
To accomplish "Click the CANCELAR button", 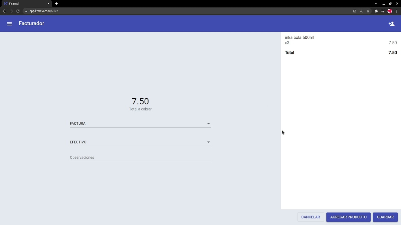I will point(310,217).
